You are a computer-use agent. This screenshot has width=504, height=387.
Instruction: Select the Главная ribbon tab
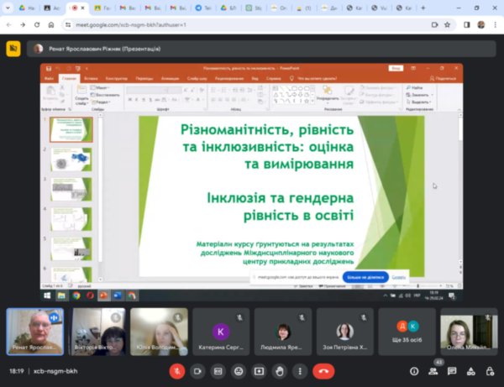pyautogui.click(x=69, y=78)
